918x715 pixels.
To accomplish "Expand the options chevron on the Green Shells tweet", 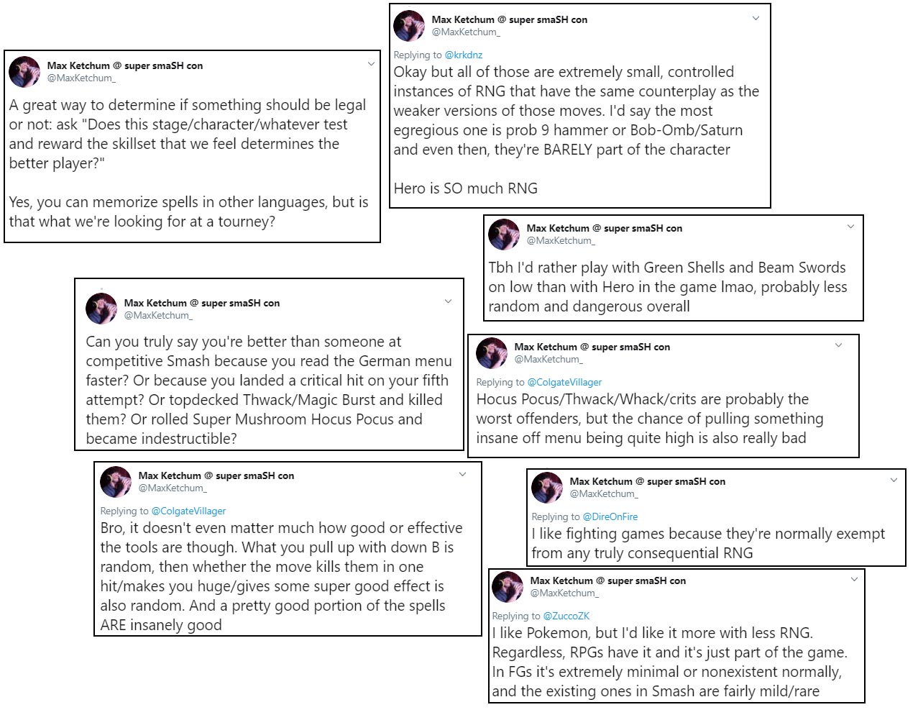I will [850, 227].
